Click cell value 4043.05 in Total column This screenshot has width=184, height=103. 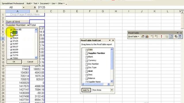(37, 72)
